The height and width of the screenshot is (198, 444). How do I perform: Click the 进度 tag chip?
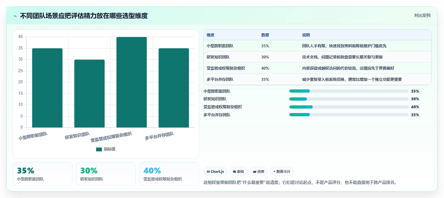258,171
